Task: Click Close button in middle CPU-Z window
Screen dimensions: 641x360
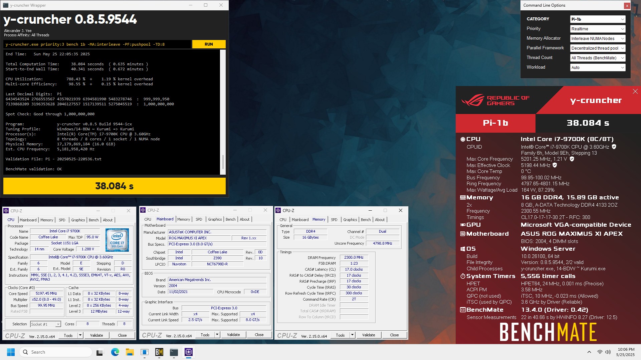Action: [x=259, y=335]
